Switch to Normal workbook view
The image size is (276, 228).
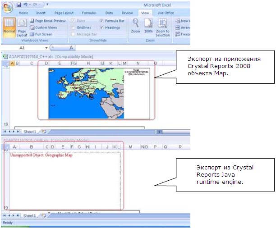point(9,27)
